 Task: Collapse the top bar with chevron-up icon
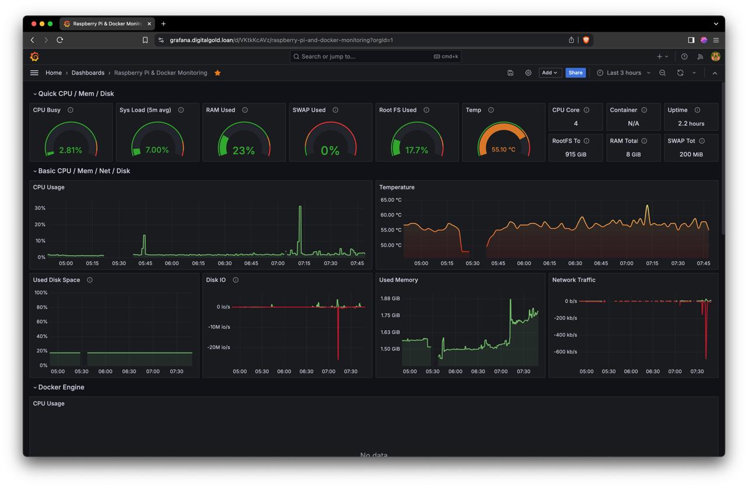pos(715,72)
